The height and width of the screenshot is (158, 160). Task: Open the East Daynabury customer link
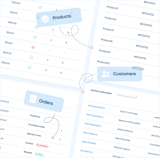coord(95,116)
